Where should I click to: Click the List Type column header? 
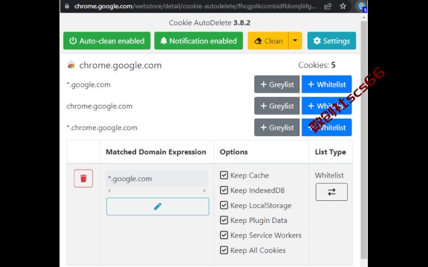pos(330,152)
